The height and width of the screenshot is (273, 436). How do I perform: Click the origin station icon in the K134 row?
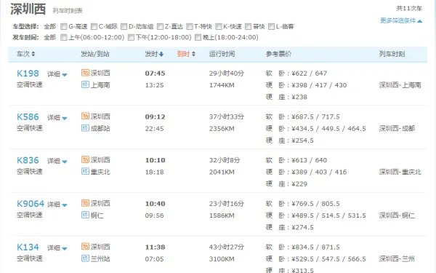[x=85, y=247]
